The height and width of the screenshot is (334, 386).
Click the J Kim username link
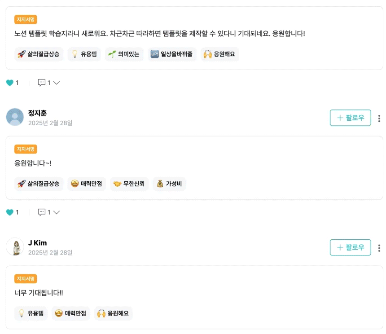[x=37, y=243]
